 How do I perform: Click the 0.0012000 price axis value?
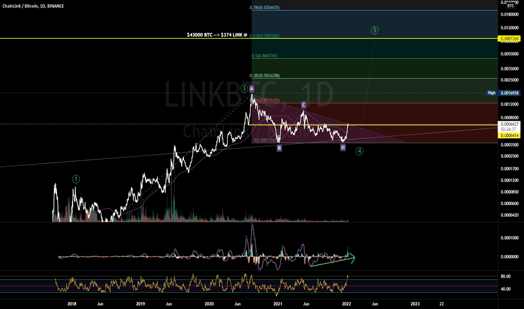click(x=509, y=104)
